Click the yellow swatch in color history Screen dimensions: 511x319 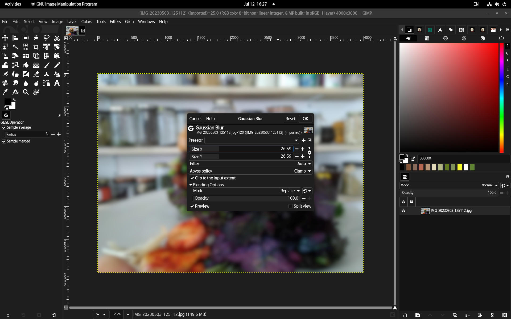point(460,167)
